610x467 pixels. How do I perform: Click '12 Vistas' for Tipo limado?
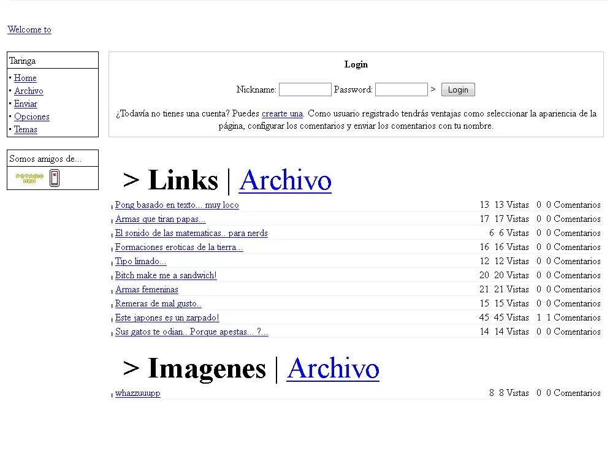point(511,261)
